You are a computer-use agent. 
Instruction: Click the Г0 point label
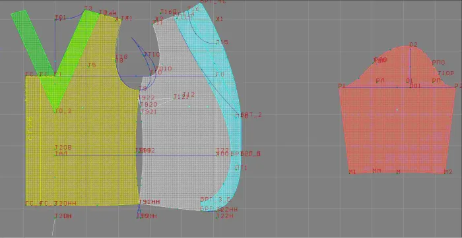tap(220, 74)
